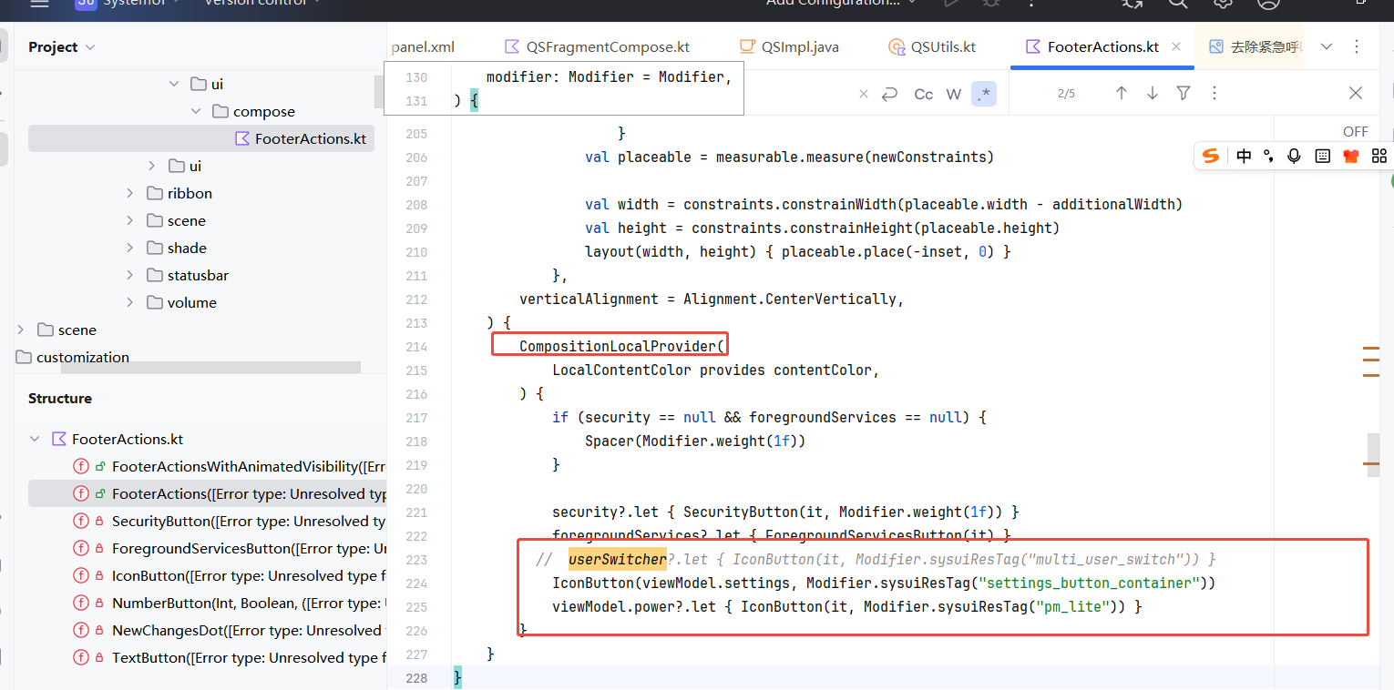
Task: Close the find bar
Action: point(1356,93)
